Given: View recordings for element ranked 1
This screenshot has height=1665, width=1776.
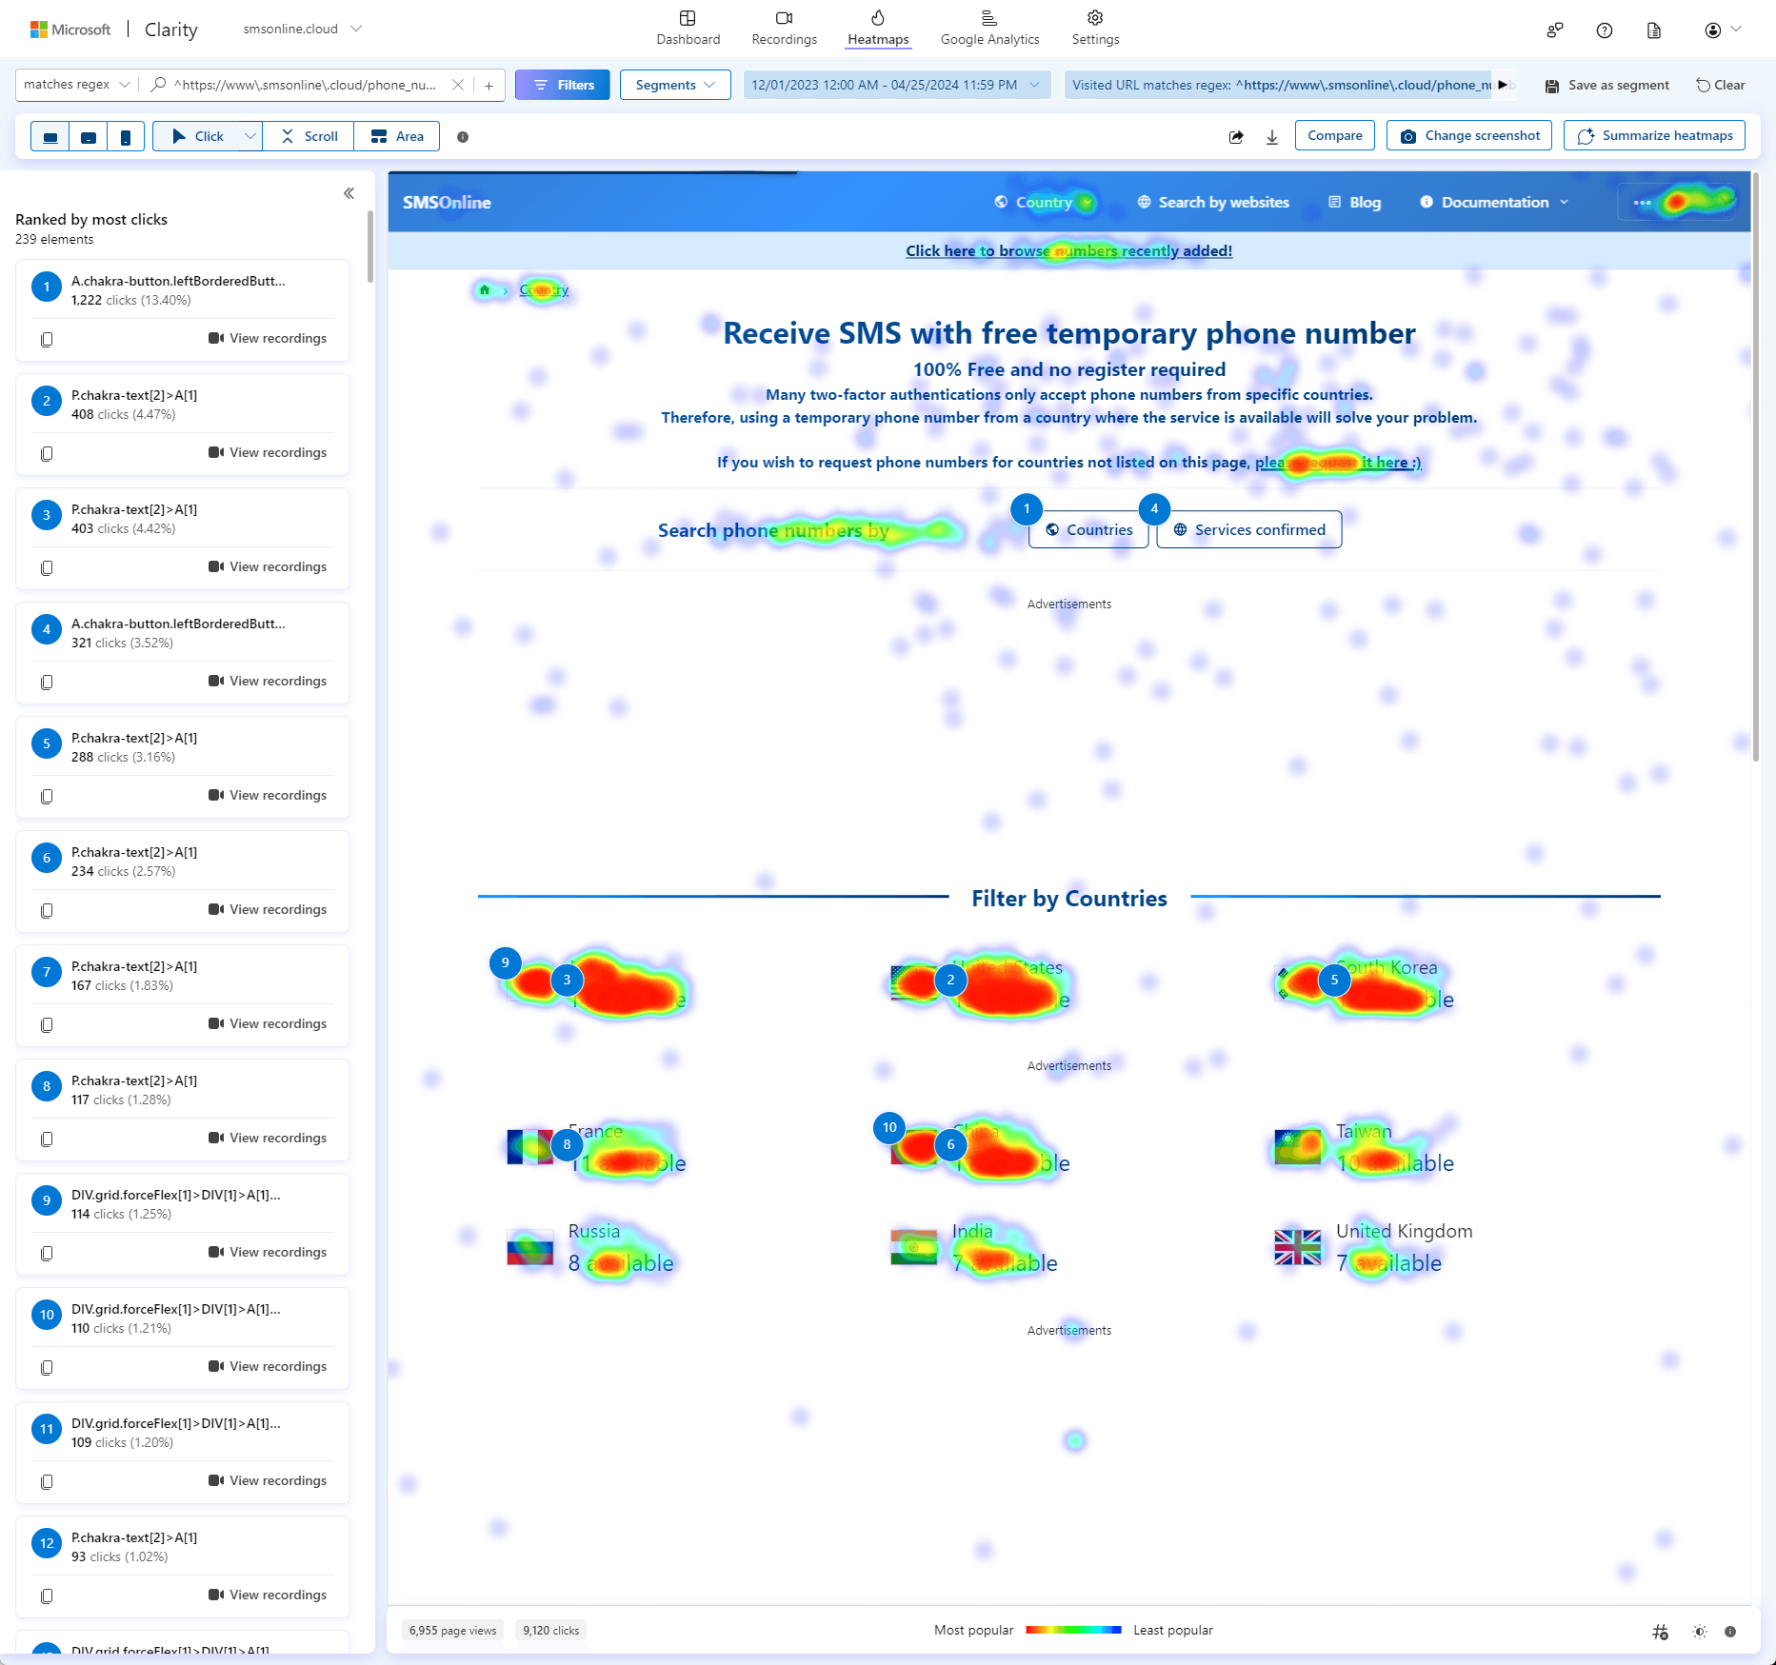Looking at the screenshot, I should (268, 338).
